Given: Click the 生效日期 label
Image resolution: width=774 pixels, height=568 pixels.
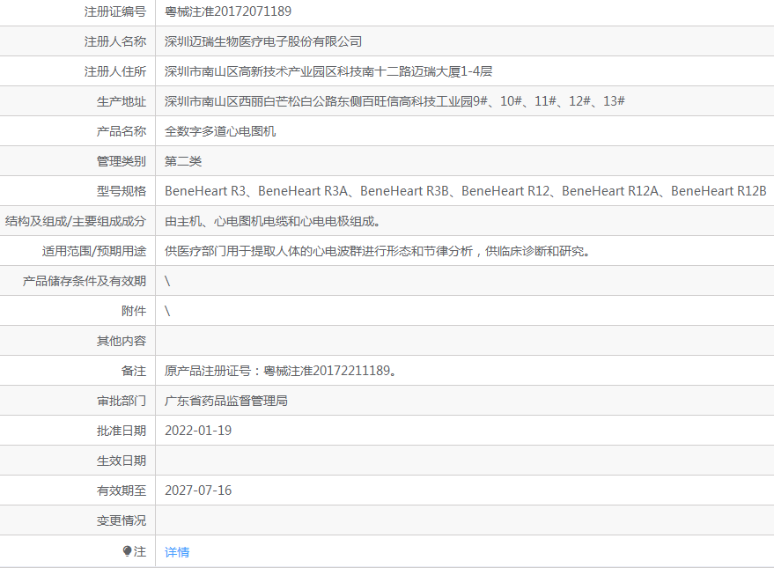Looking at the screenshot, I should coord(122,461).
